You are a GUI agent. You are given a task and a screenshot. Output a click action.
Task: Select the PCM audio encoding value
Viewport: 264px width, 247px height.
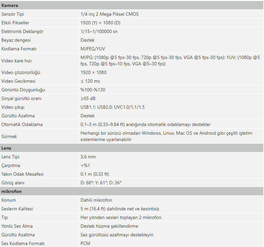85,243
